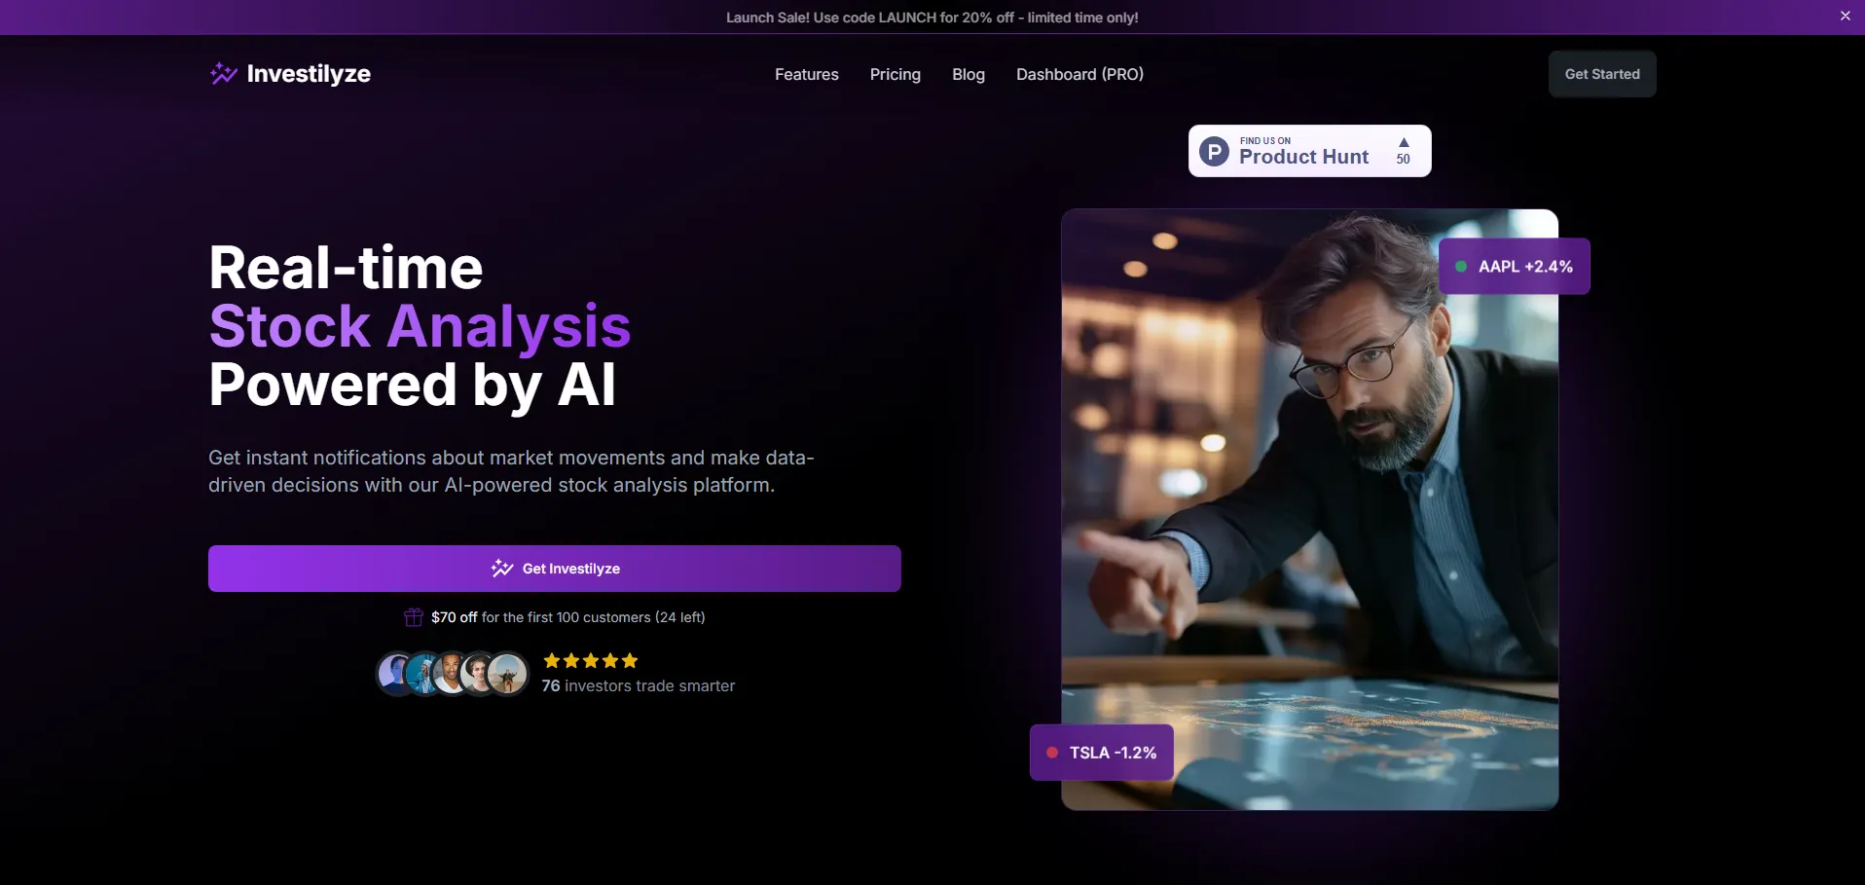This screenshot has width=1865, height=885.
Task: Open the Pricing page link
Action: [x=896, y=74]
